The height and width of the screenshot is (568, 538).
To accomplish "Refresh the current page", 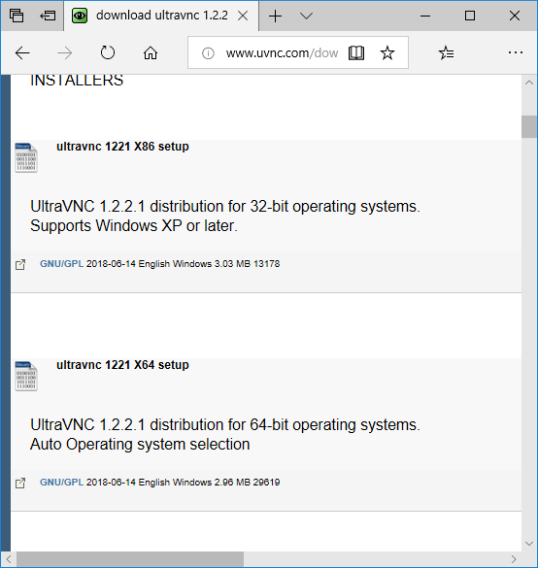I will 108,52.
